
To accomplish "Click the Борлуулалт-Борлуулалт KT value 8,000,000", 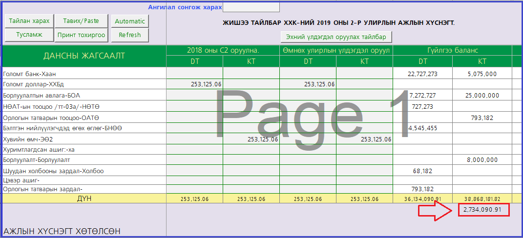I will coord(481,160).
